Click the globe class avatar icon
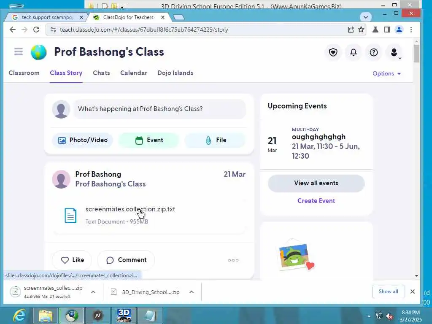Viewport: 432px width, 324px height. 38,52
